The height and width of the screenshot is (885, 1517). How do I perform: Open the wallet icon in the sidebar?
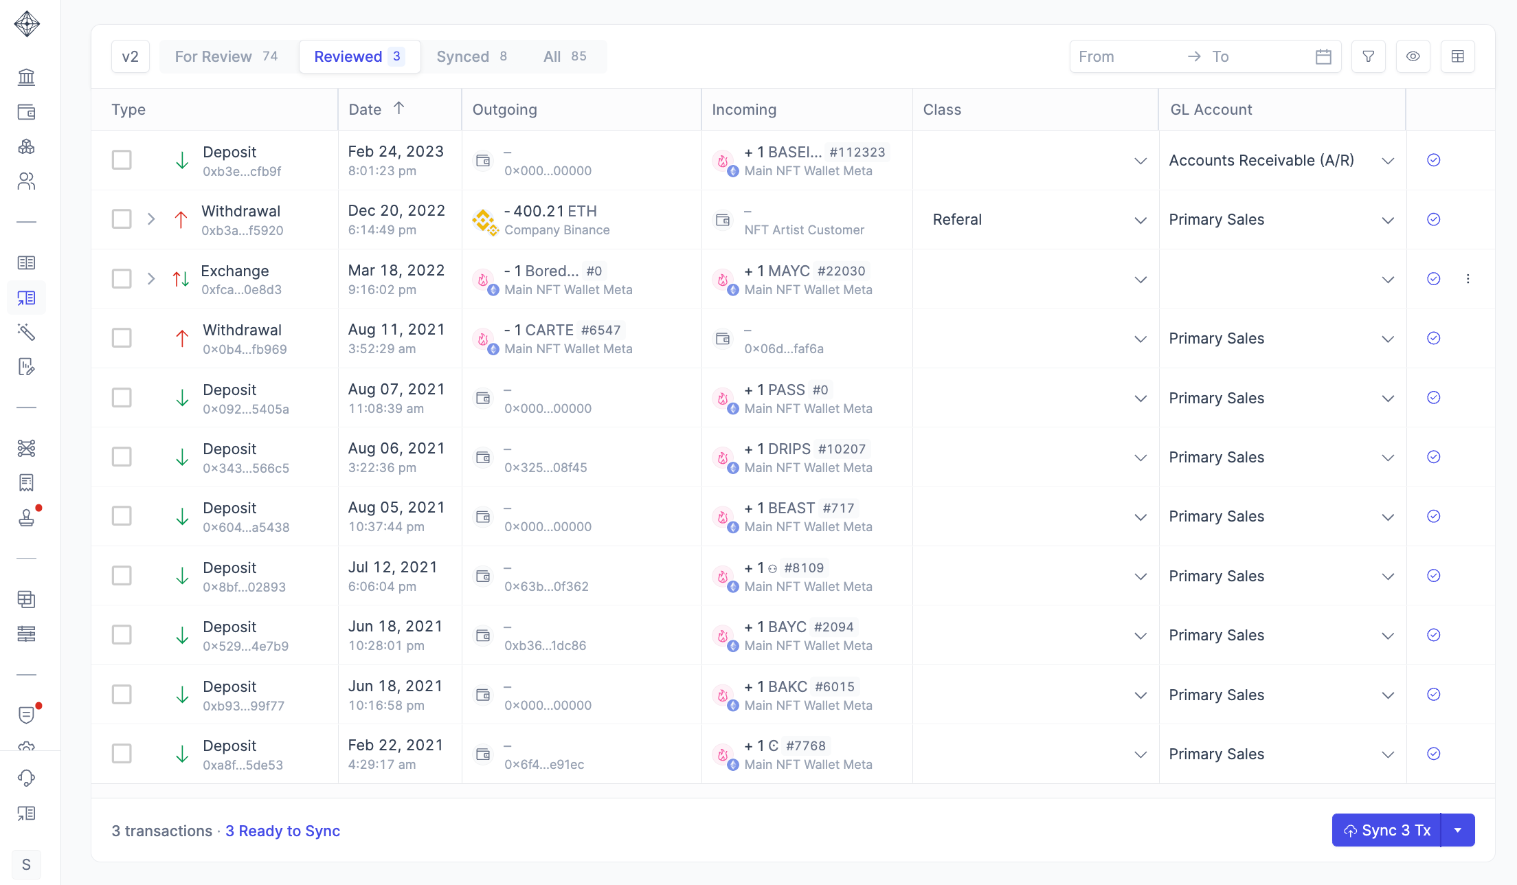coord(26,112)
